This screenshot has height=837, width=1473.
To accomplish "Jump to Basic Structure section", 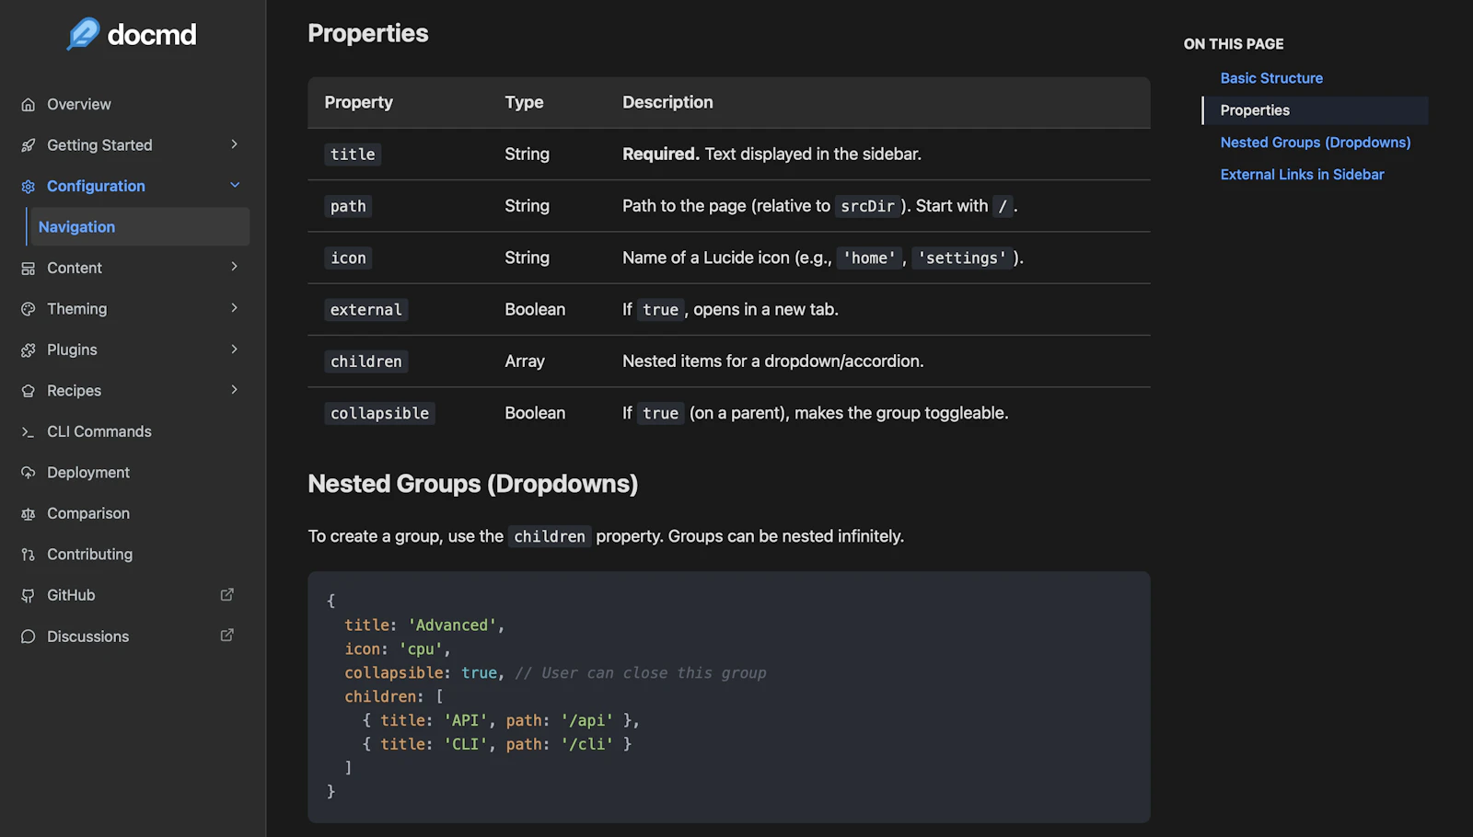I will point(1271,78).
